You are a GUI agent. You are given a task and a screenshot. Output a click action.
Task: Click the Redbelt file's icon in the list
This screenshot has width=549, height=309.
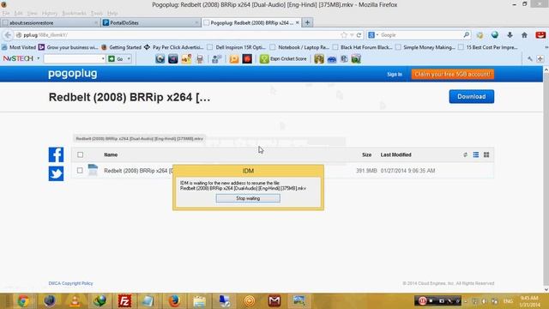93,170
